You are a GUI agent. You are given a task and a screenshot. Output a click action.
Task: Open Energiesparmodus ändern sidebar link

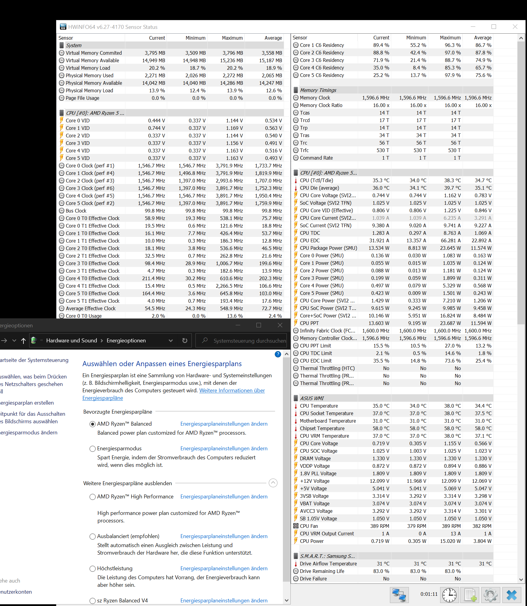(x=29, y=433)
